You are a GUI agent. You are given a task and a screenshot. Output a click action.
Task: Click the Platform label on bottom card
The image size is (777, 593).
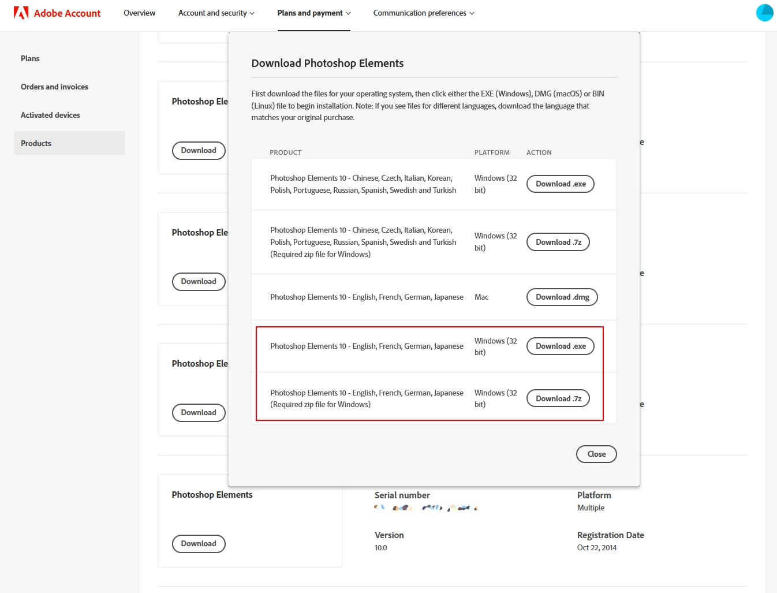click(594, 495)
